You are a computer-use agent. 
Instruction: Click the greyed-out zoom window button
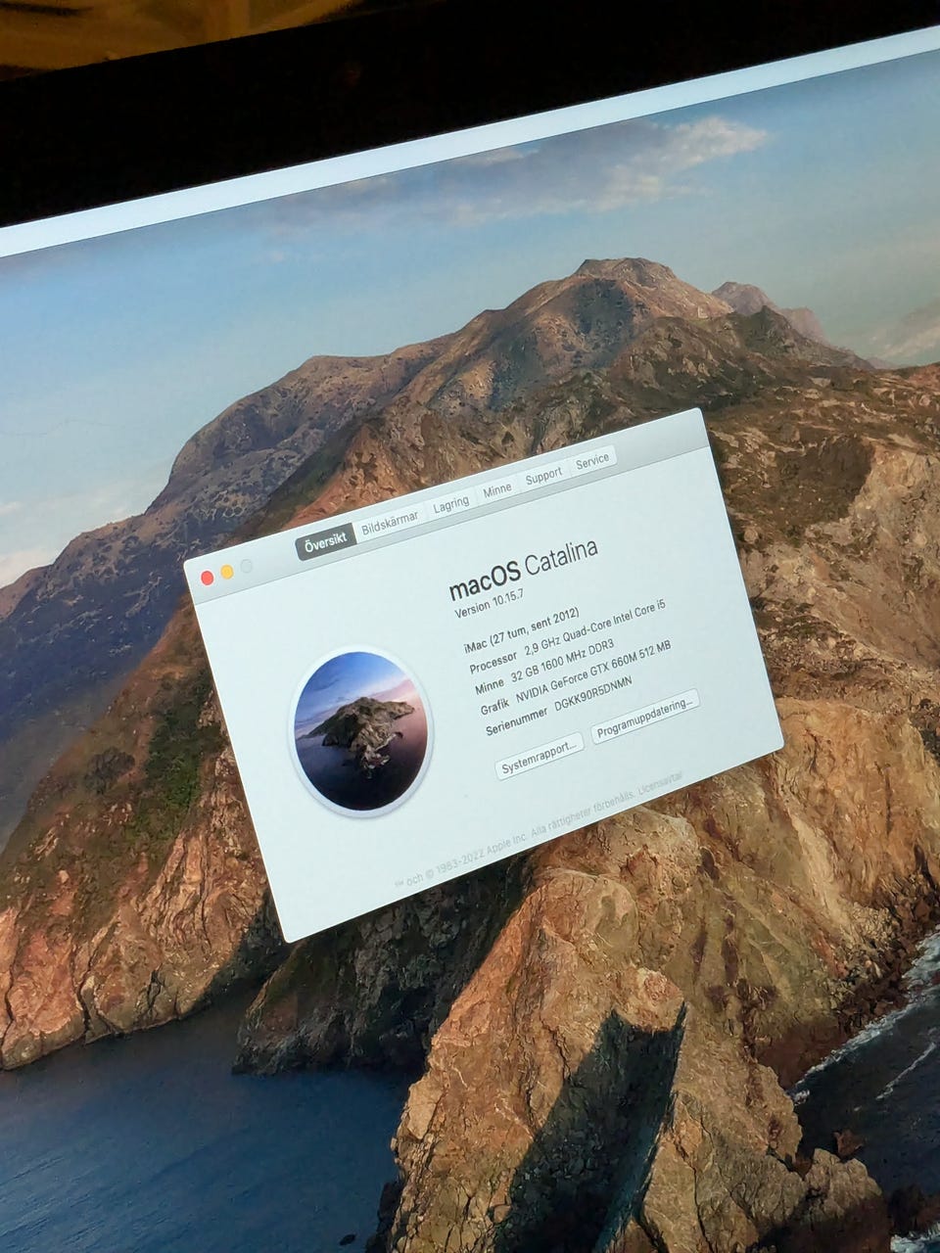(247, 566)
